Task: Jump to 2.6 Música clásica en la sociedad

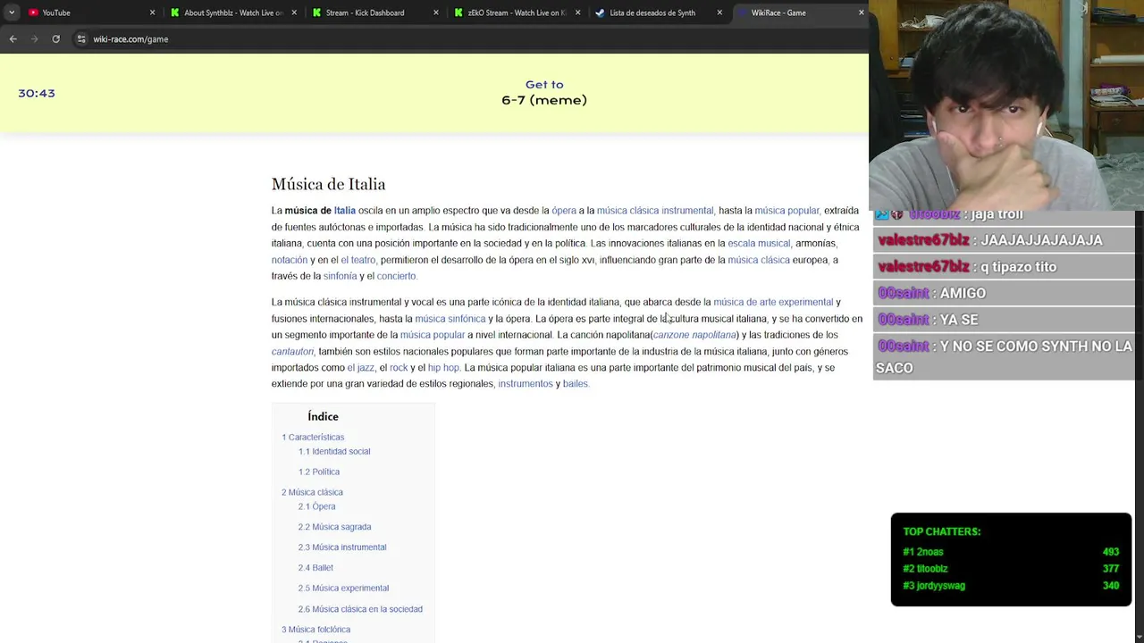Action: coord(360,609)
